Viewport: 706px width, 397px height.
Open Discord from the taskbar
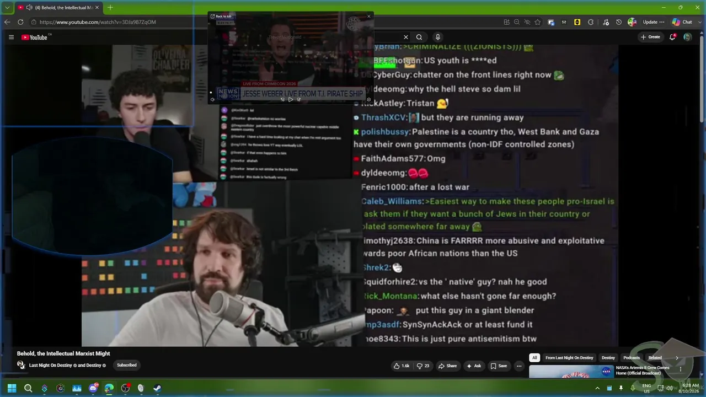click(93, 388)
